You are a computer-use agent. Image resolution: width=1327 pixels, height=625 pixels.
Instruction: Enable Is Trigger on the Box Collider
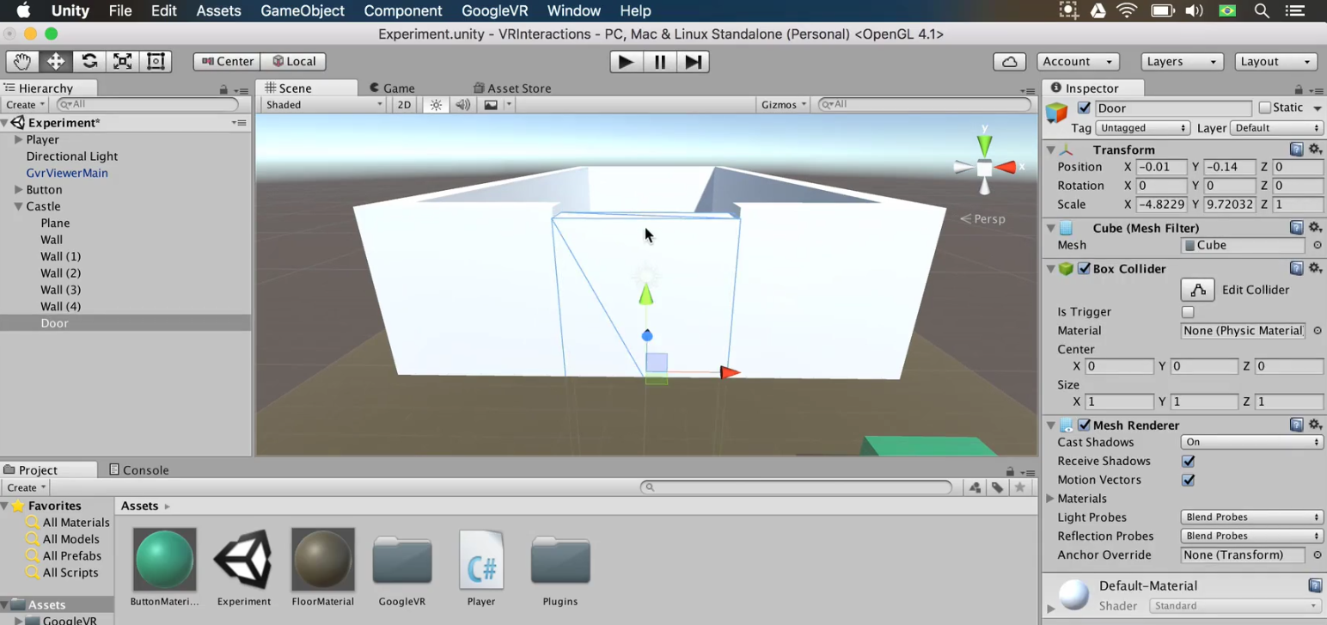click(x=1188, y=312)
